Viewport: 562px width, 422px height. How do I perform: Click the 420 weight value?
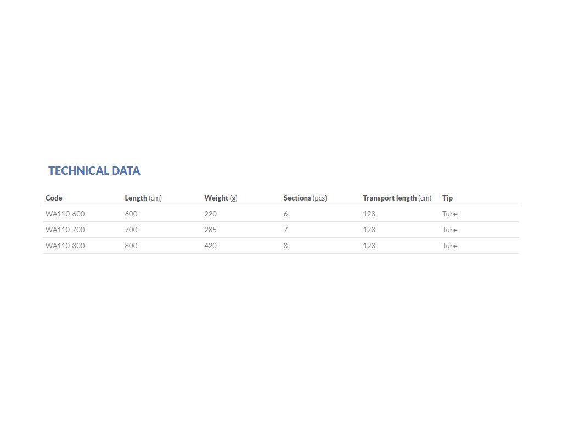click(210, 246)
